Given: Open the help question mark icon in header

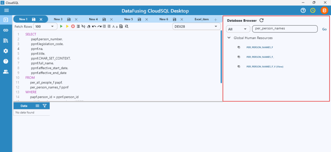Looking at the screenshot, I should click(303, 11).
